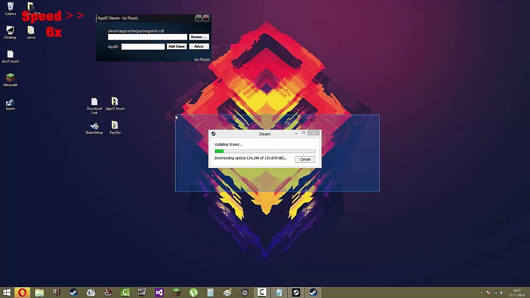Screen dimensions: 530x298
Task: Open the "don't touch" text file
Action: 10,56
